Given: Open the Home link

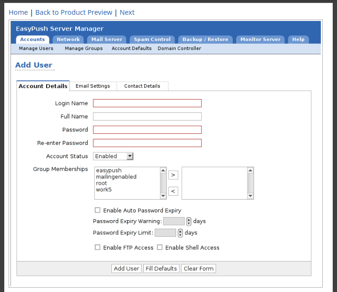Looking at the screenshot, I should point(18,12).
